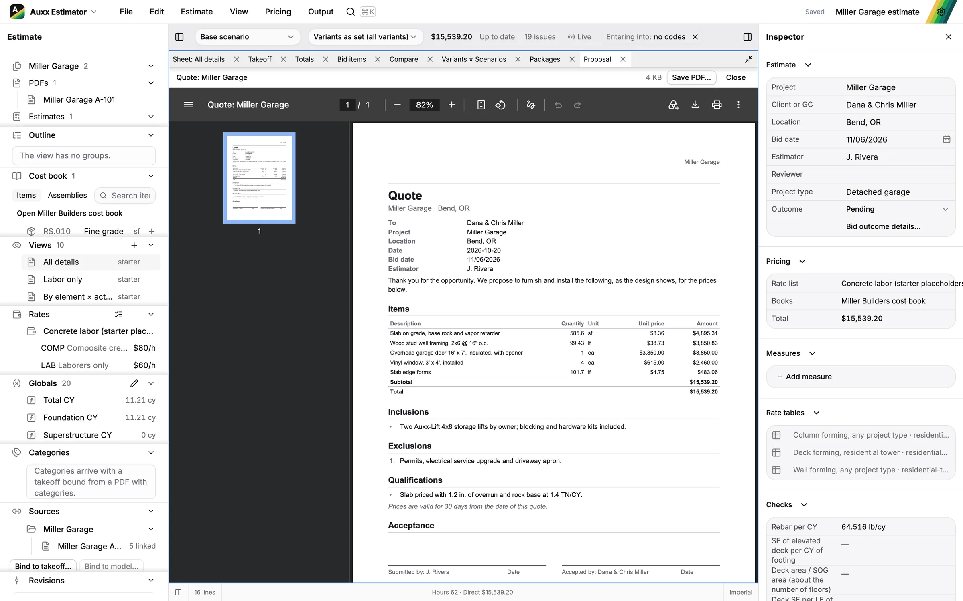Click the rotate page icon in PDF toolbar
Screen dimensions: 963x601
click(x=500, y=105)
